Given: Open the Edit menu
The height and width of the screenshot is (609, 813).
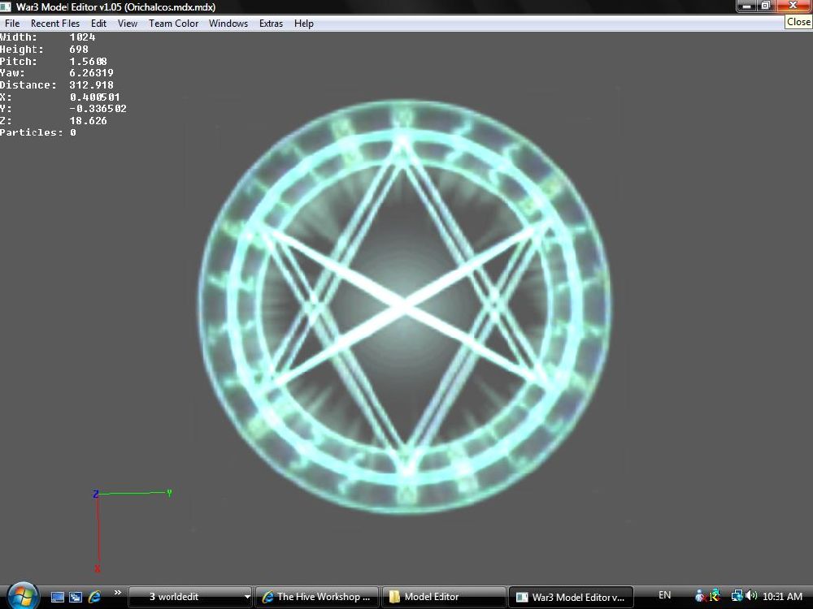Looking at the screenshot, I should pos(98,24).
